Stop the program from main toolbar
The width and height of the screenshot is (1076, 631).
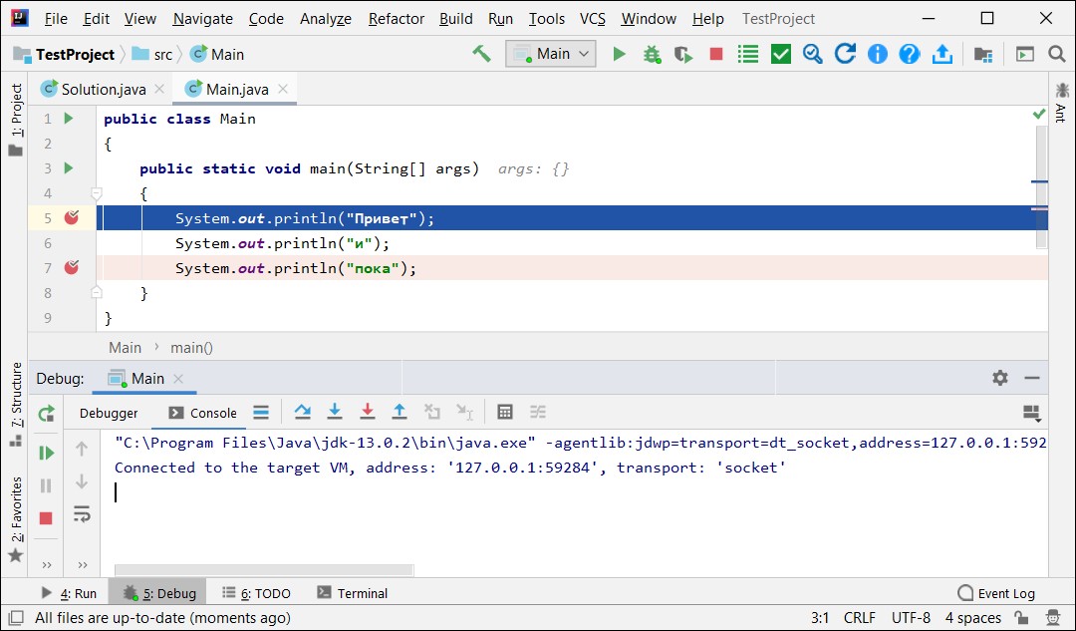pyautogui.click(x=715, y=54)
